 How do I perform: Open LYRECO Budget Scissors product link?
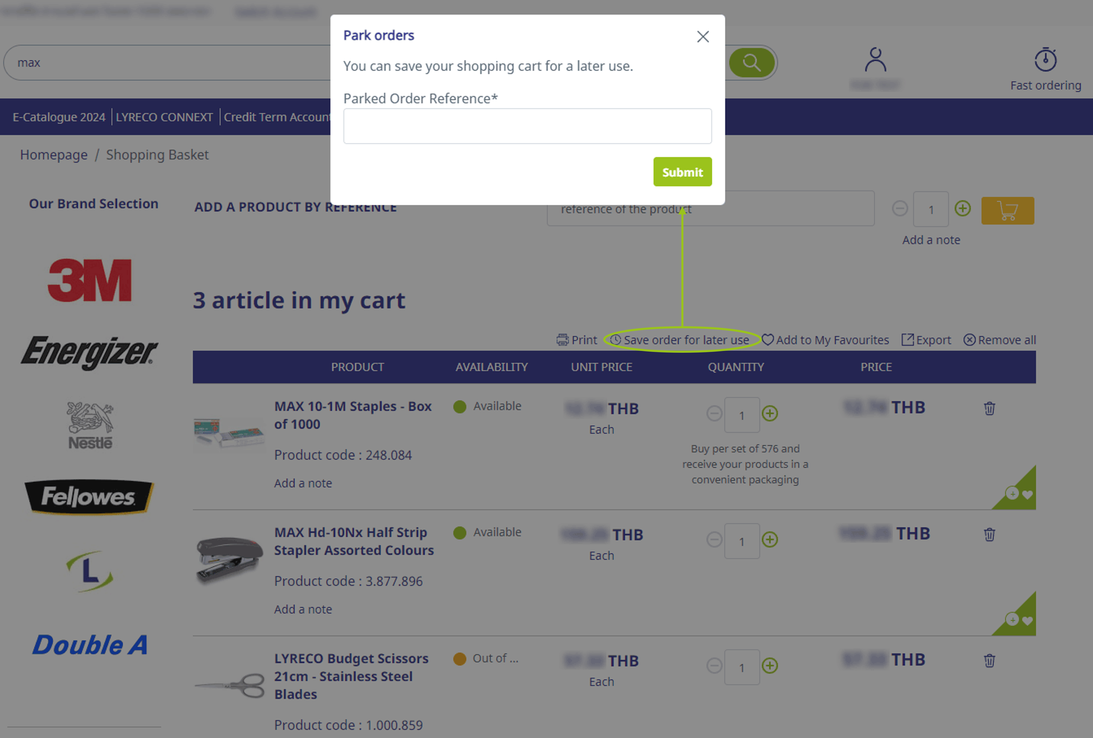pyautogui.click(x=351, y=676)
